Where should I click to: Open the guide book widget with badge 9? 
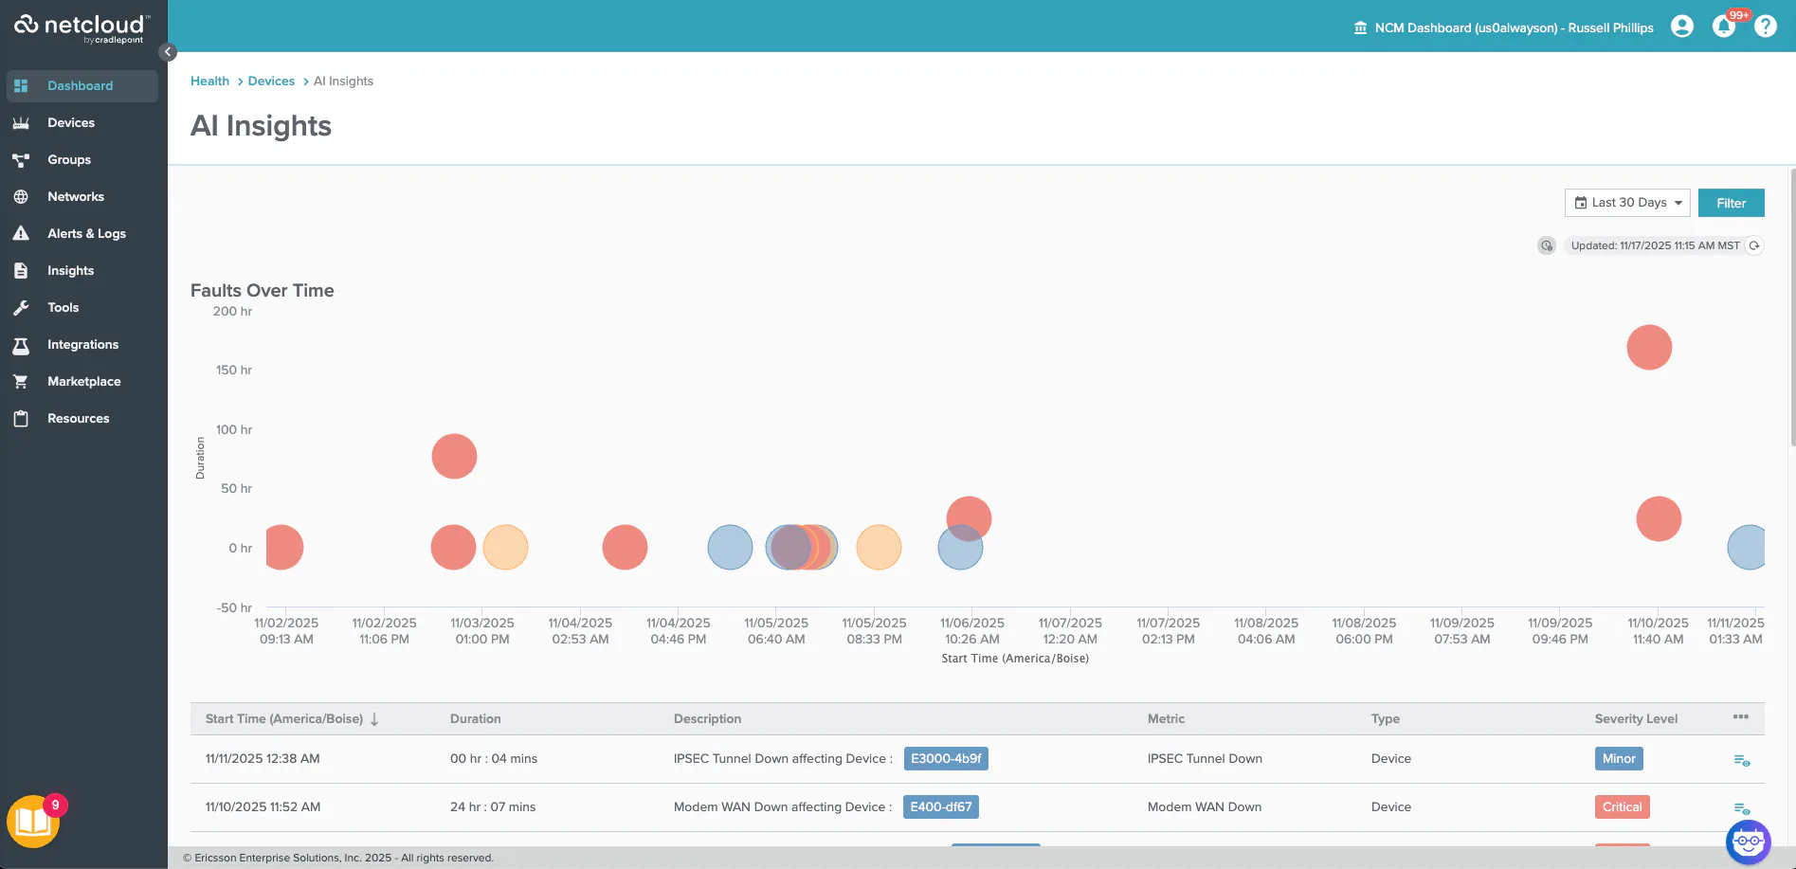[35, 821]
